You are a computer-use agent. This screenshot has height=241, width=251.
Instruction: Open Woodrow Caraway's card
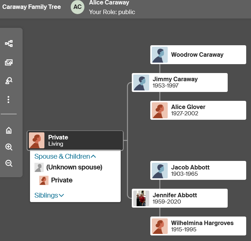coord(198,55)
